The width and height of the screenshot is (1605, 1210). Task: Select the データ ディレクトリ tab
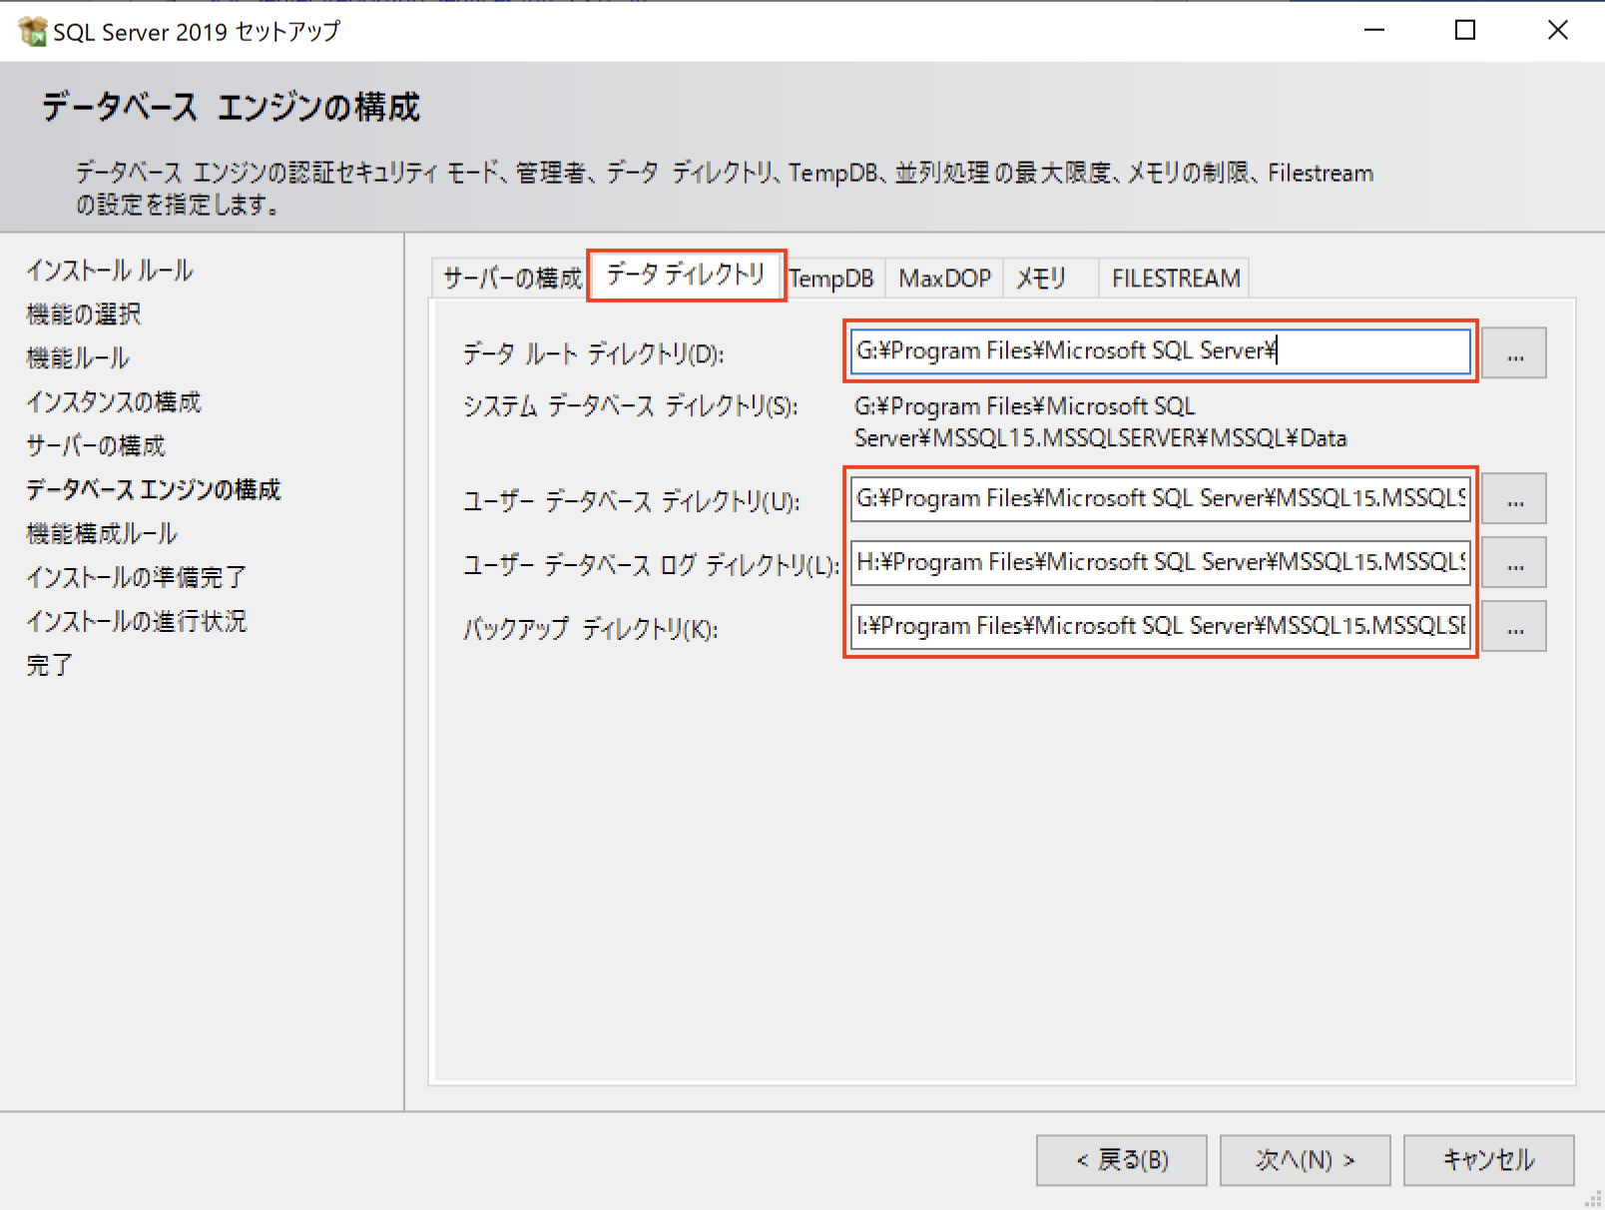686,276
